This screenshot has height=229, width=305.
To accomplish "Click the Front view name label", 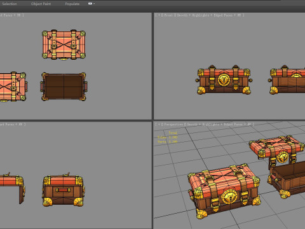I will [168, 15].
